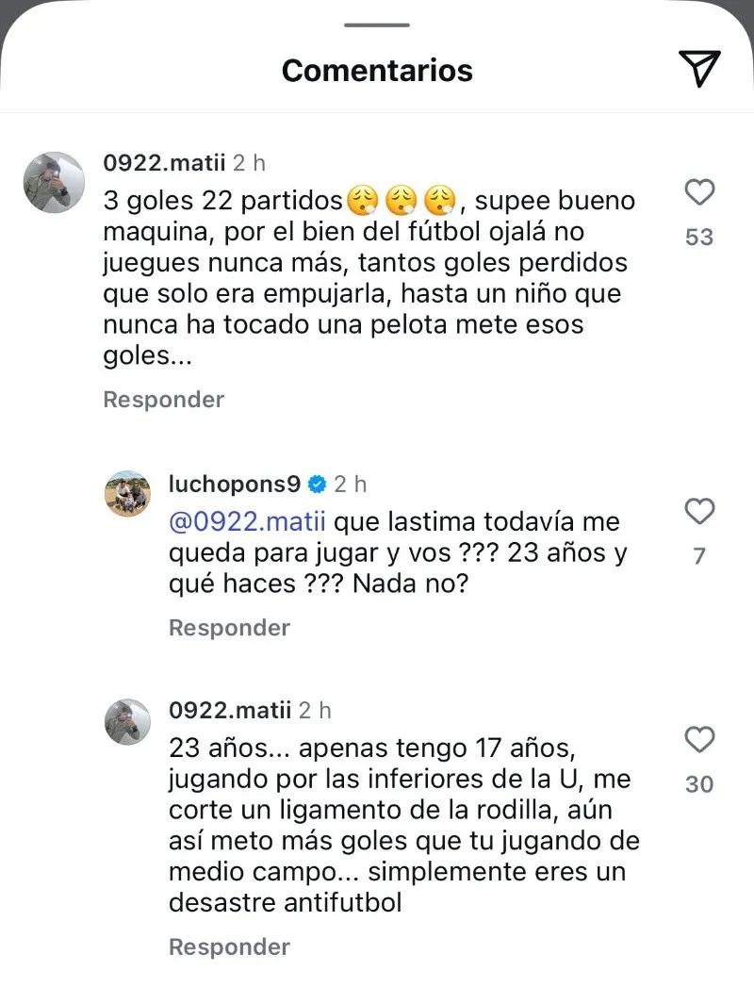
Task: Open the luchopons9 username link
Action: (x=234, y=485)
